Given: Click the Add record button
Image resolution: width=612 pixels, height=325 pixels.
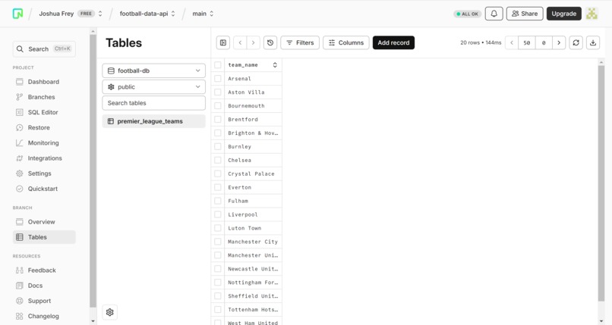Looking at the screenshot, I should tap(393, 43).
